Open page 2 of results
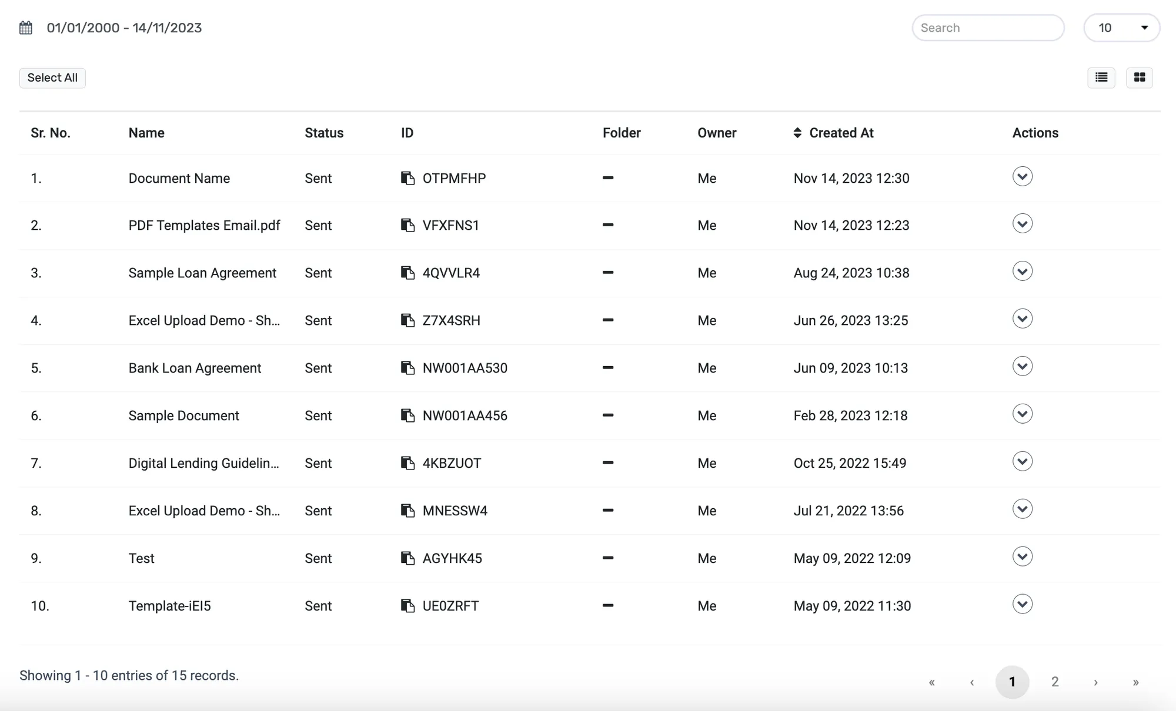The image size is (1176, 711). (x=1055, y=682)
